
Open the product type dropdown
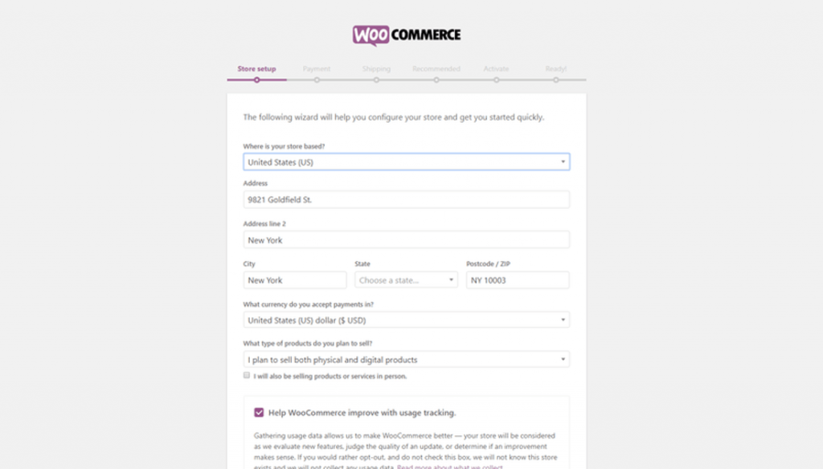tap(407, 360)
